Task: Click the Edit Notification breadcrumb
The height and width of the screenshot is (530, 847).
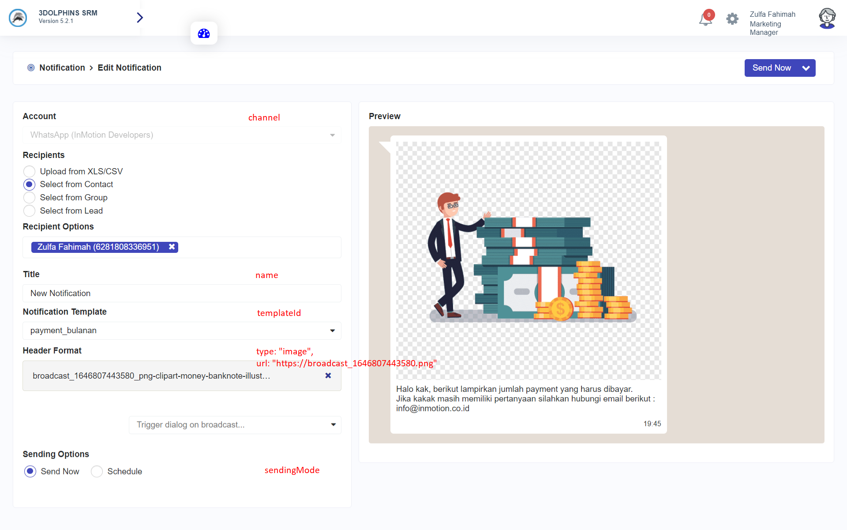Action: (129, 68)
